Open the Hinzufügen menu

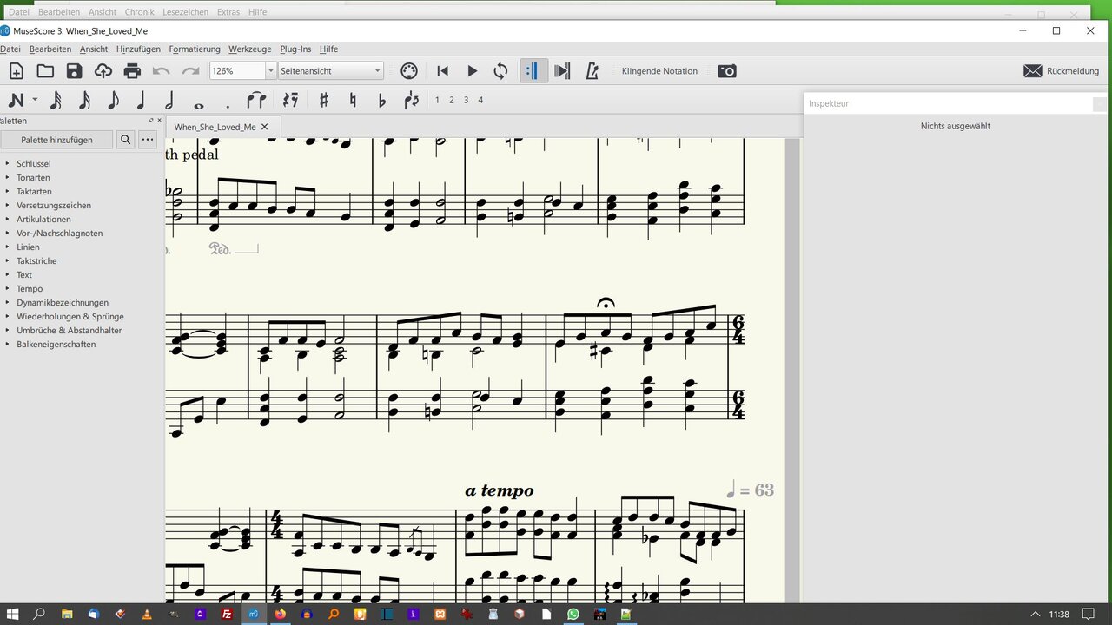point(138,49)
